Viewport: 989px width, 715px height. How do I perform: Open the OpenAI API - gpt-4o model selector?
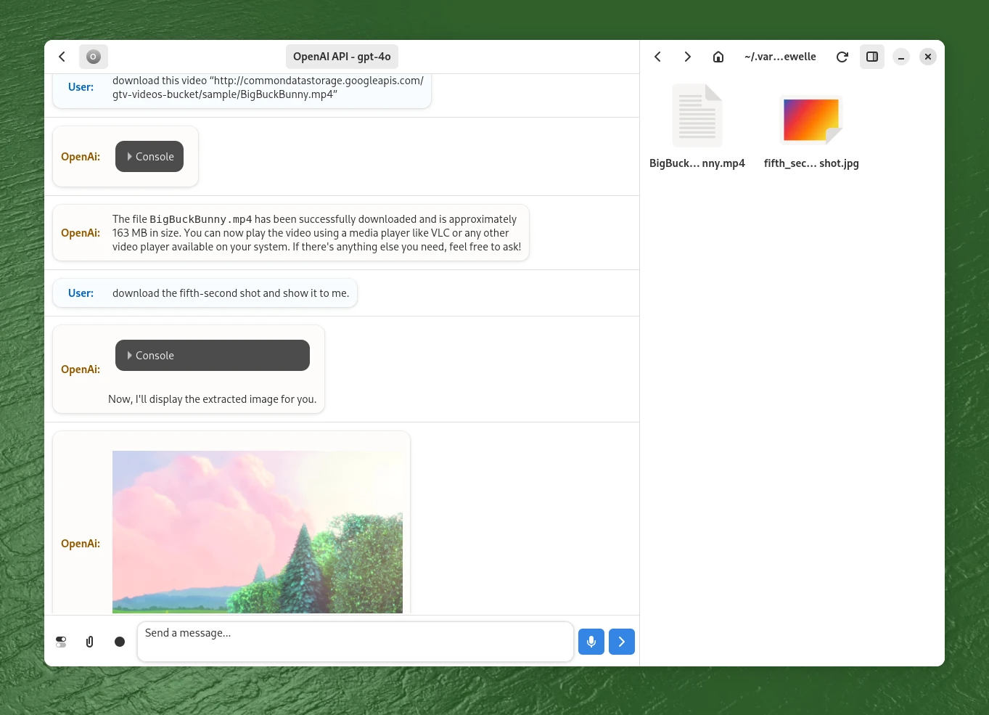pyautogui.click(x=342, y=57)
